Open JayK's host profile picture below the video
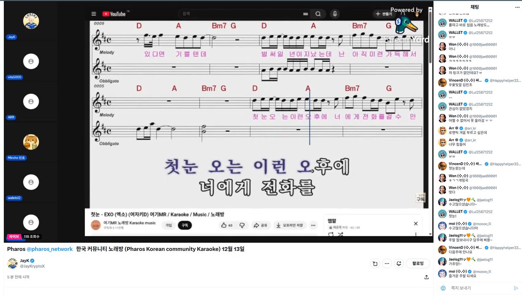This screenshot has height=297, width=522. point(12,264)
